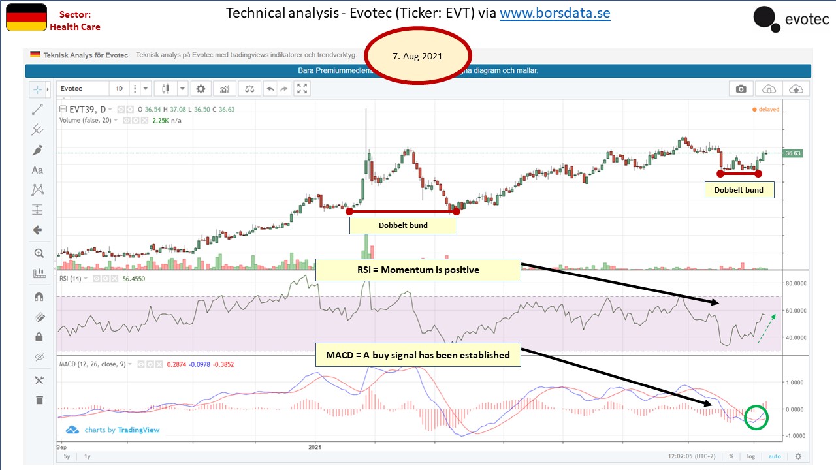Enter fullscreen chart mode
836x470 pixels.
tap(302, 89)
